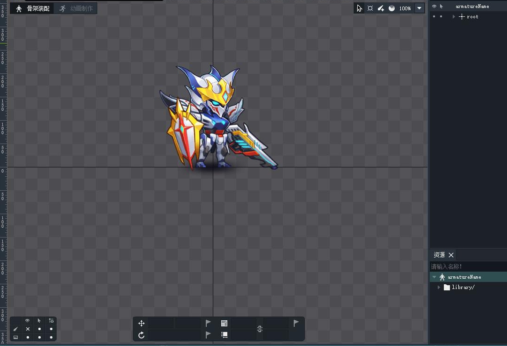Click the 100% zoom value
The image size is (507, 346).
click(405, 8)
